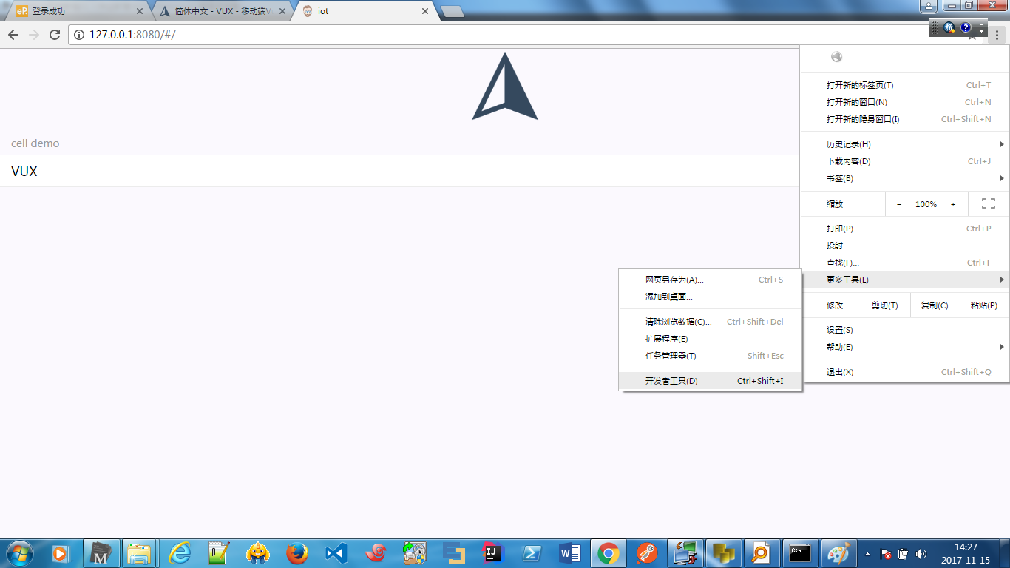Viewport: 1010px width, 568px height.
Task: Click the pinyin input method icon
Action: [949, 28]
